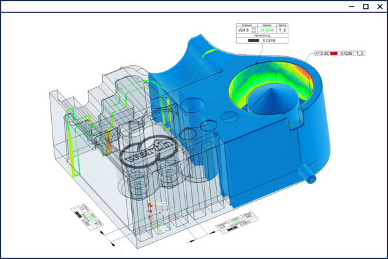Click the black deviation bar in T_5 callout
The image size is (388, 259).
tap(253, 41)
